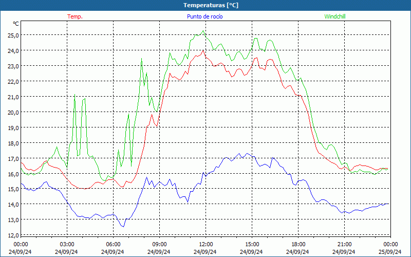Click the 18:00 time axis label
Image resolution: width=411 pixels, height=257 pixels.
click(x=298, y=245)
